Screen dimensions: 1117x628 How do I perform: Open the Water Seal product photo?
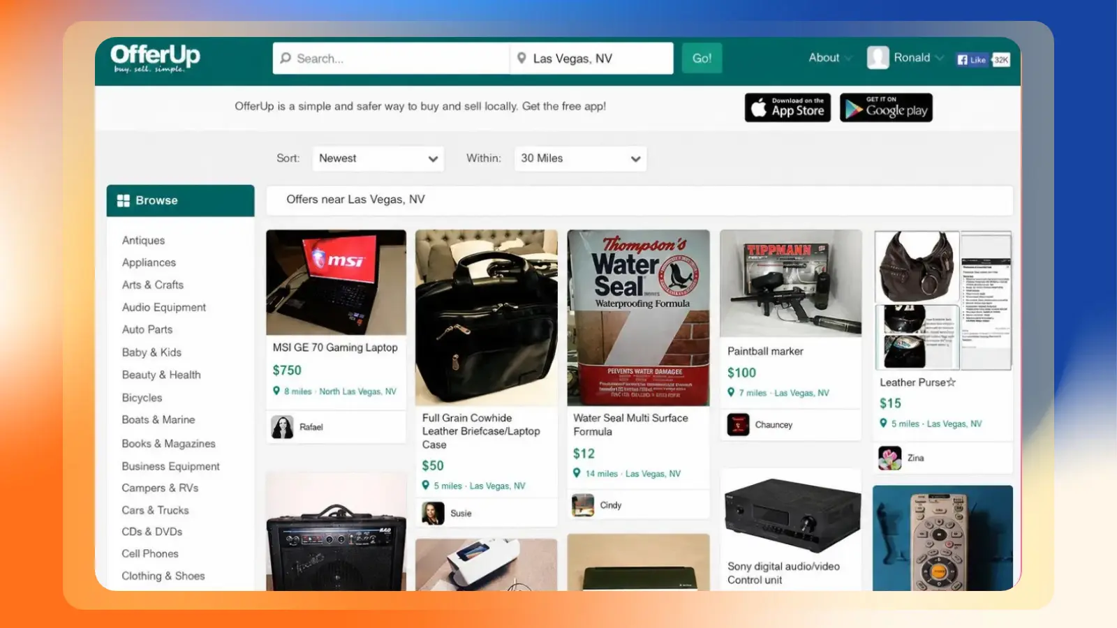click(638, 317)
